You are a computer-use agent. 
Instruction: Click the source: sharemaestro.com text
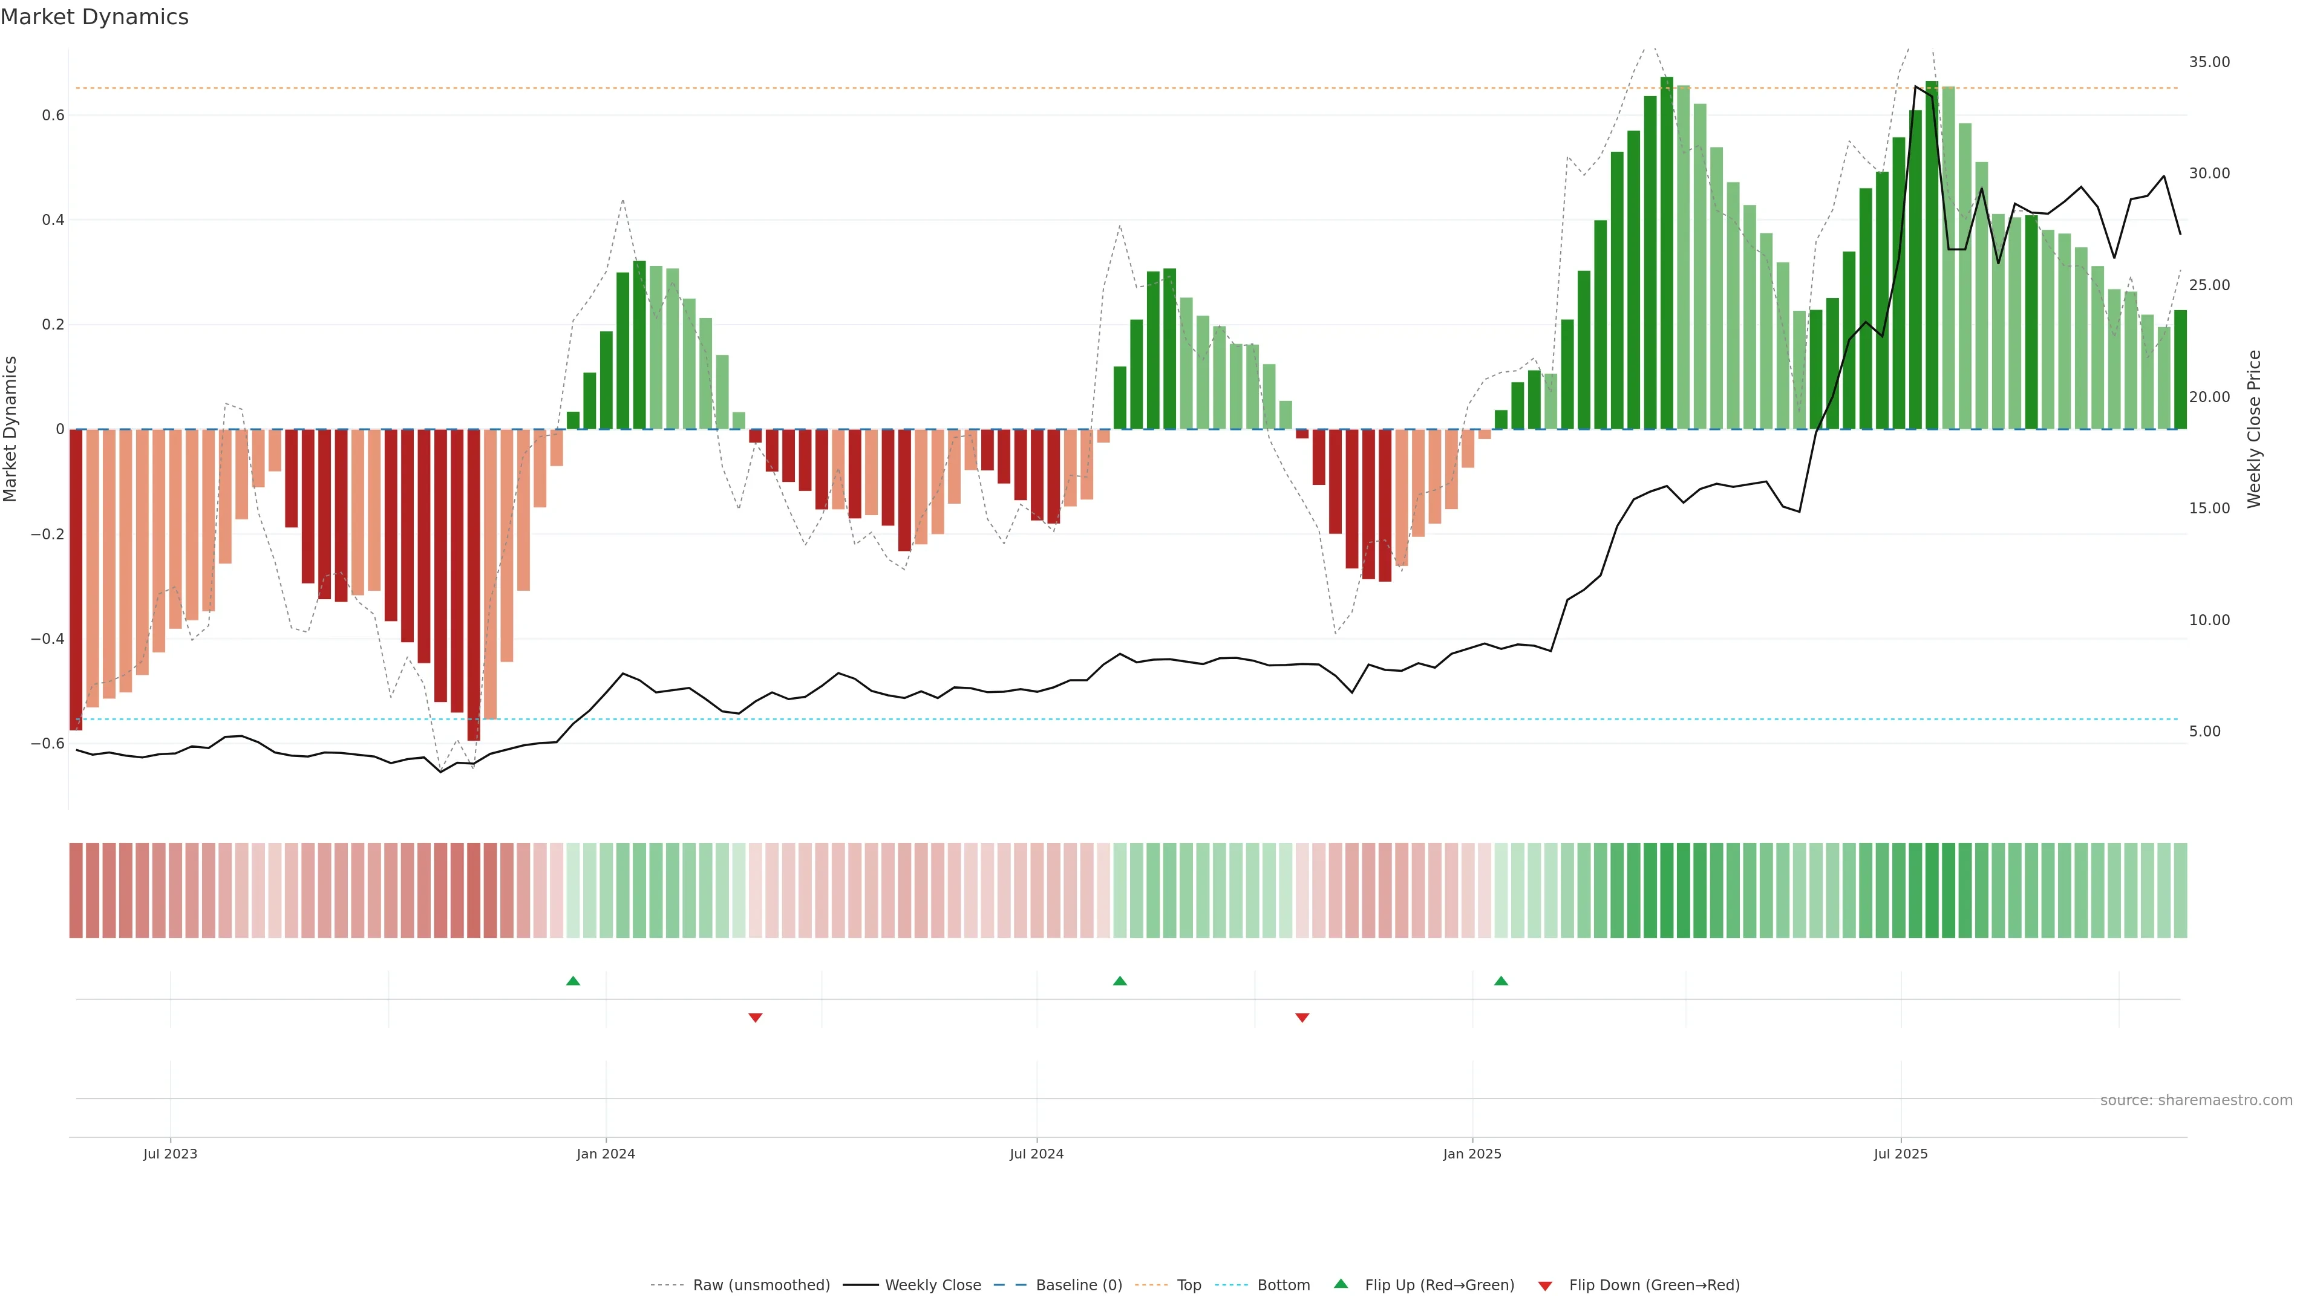click(2196, 1100)
